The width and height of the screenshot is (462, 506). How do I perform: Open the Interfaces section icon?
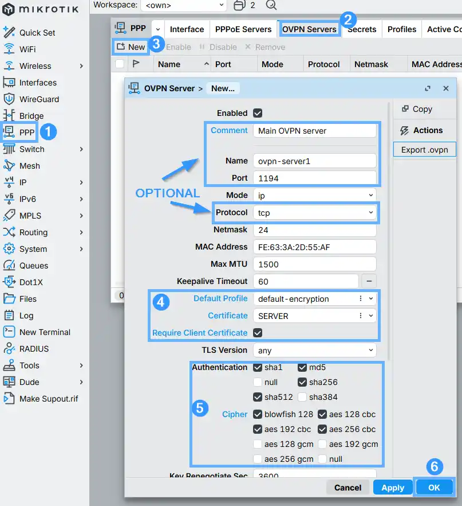coord(9,83)
